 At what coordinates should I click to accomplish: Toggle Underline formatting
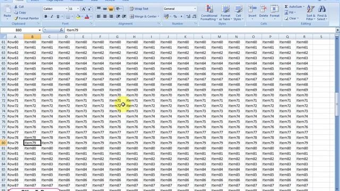[x=58, y=16]
